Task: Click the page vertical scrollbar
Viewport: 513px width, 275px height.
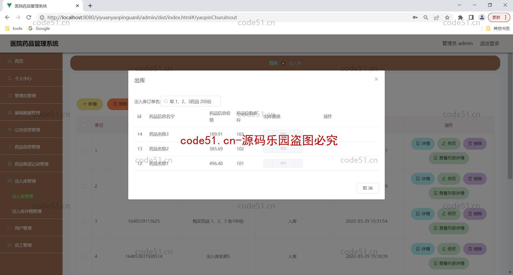Action: pyautogui.click(x=510, y=116)
